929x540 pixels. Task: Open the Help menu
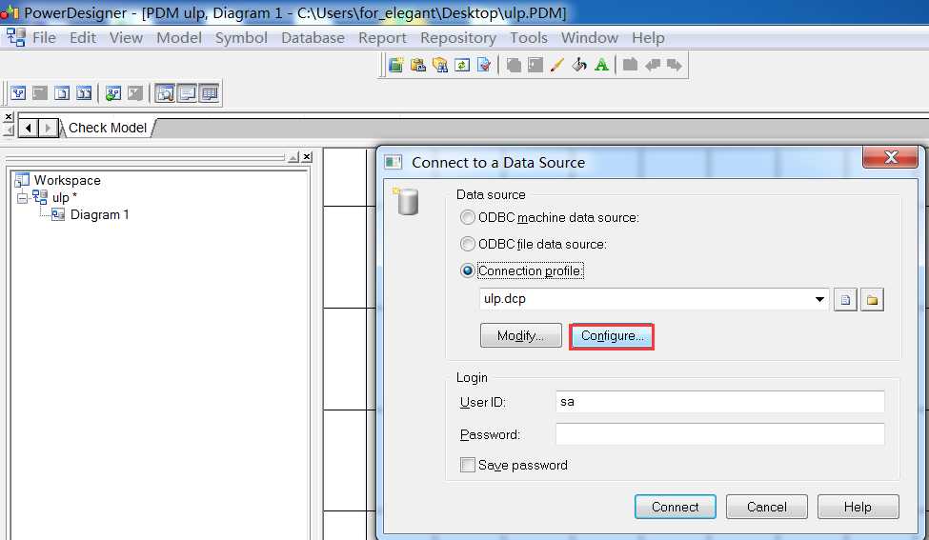point(648,38)
